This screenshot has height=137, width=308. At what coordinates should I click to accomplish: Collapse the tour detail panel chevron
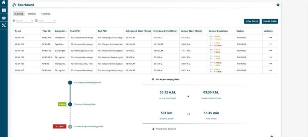pos(271,136)
